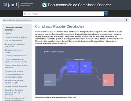Image resolution: width=131 pixels, height=101 pixels.
Task: Select Claves de gestión de licencias
Action: pos(16,56)
